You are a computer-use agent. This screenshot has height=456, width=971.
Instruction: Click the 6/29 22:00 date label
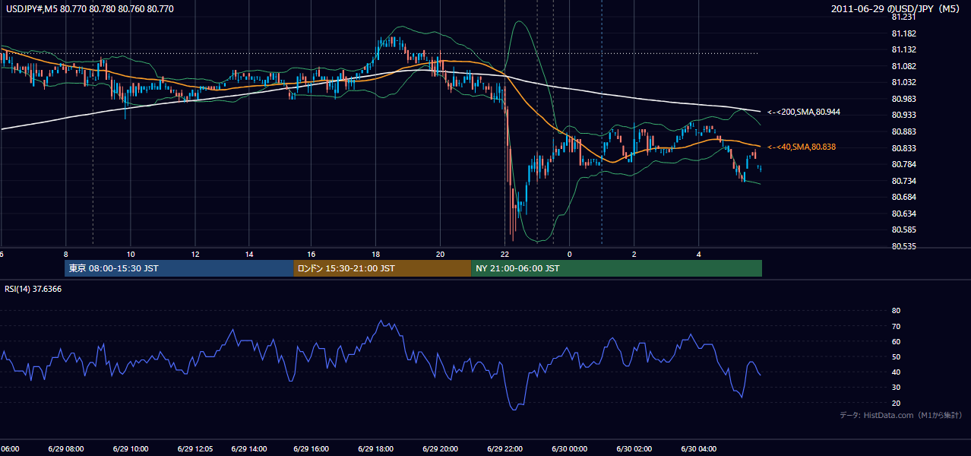pyautogui.click(x=504, y=448)
